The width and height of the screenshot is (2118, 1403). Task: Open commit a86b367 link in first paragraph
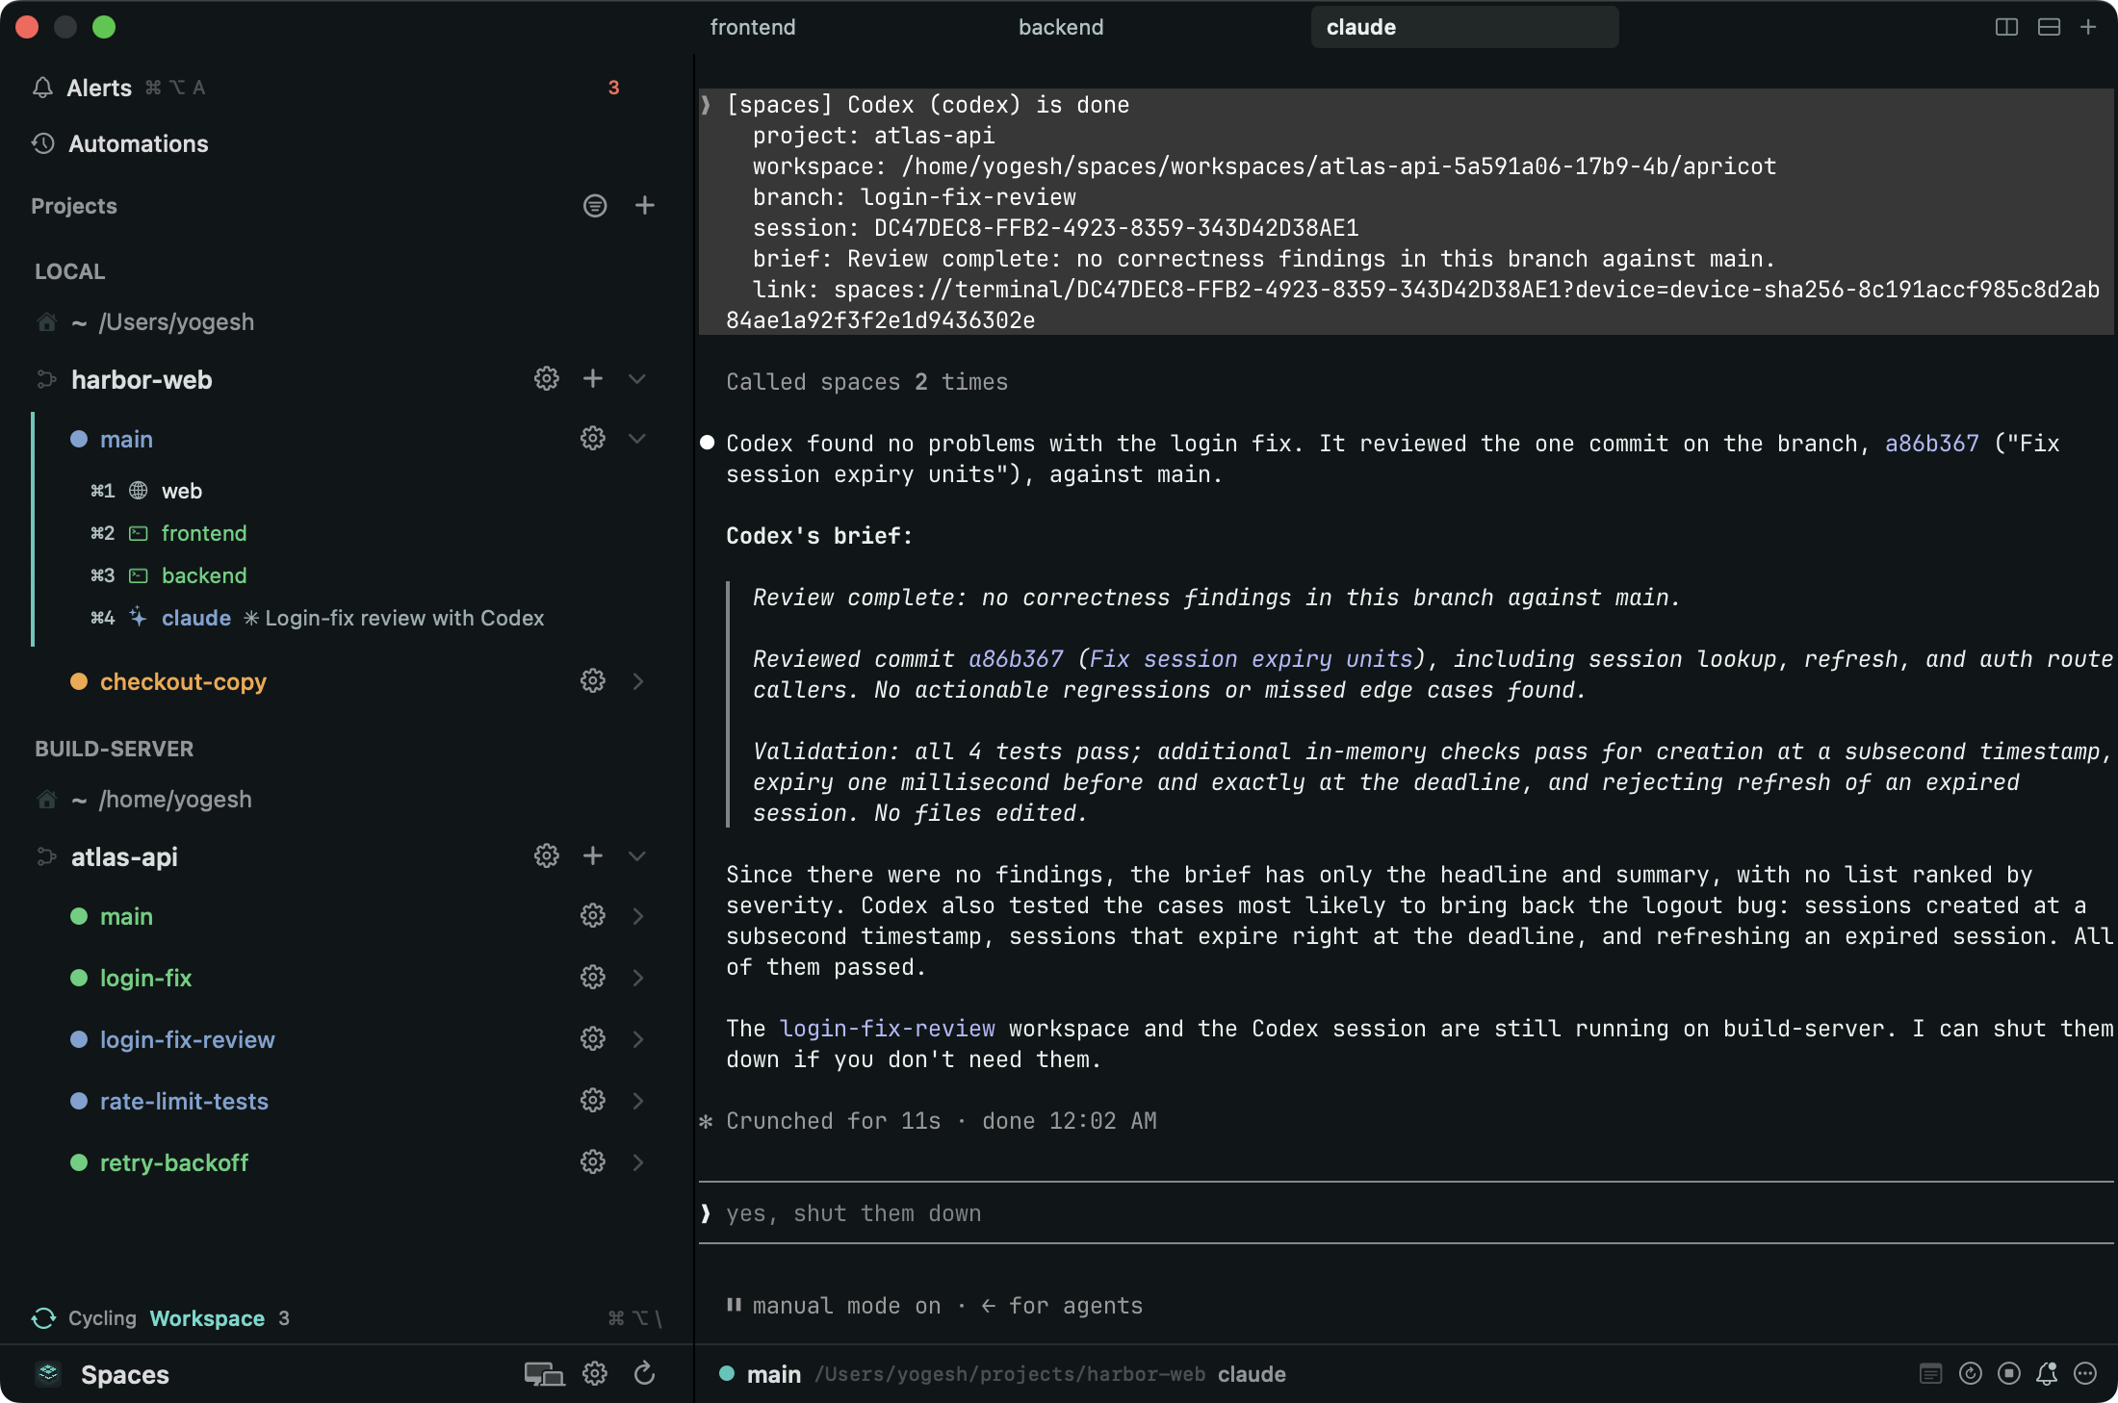tap(1931, 444)
